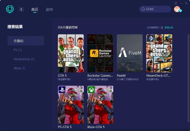Click the 'GTA 5' title text
The width and height of the screenshot is (190, 131).
pos(62,76)
